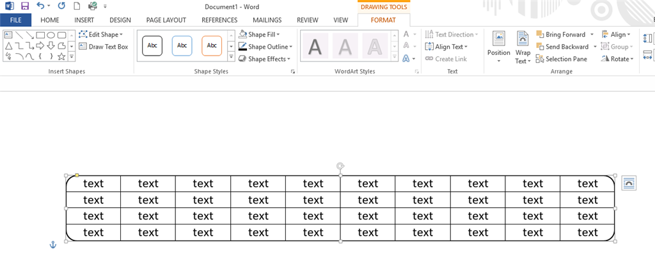Open the Send Backward arrow menu

tap(595, 47)
